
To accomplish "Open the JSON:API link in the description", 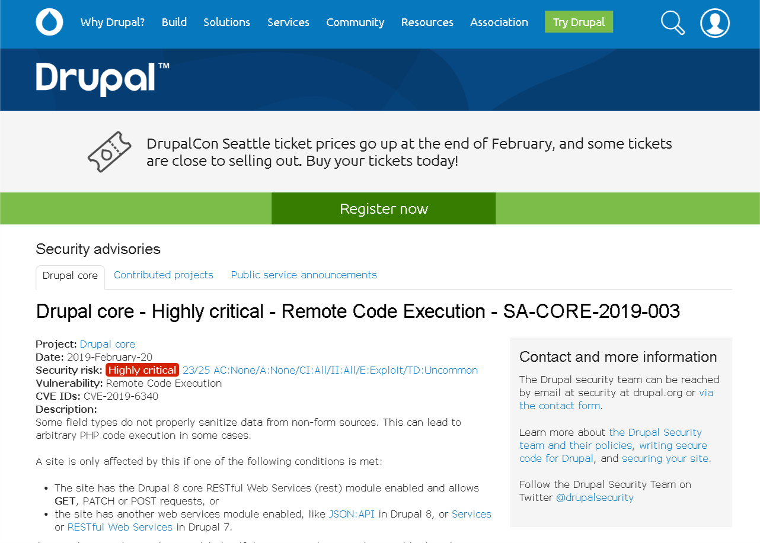I will [x=352, y=514].
